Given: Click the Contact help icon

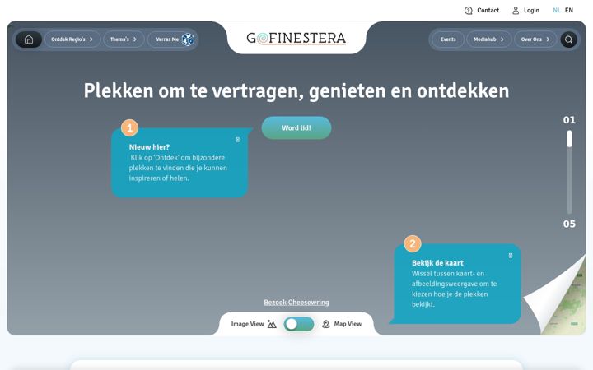Looking at the screenshot, I should click(x=468, y=11).
